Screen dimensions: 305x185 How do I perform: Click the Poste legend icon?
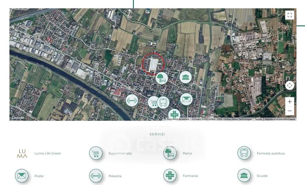tap(22, 176)
